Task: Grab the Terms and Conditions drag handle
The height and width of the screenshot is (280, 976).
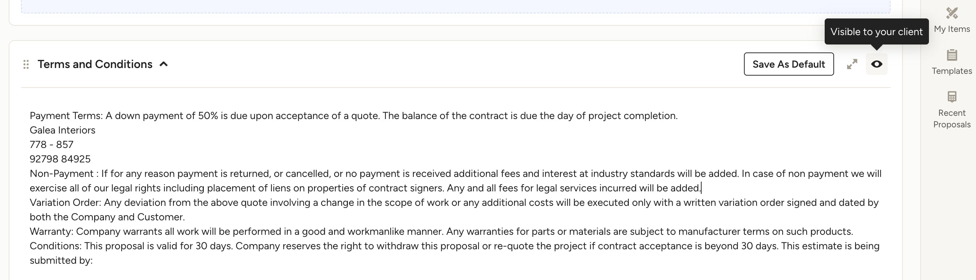Action: 26,64
